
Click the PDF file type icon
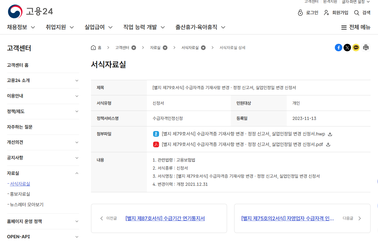click(x=156, y=144)
